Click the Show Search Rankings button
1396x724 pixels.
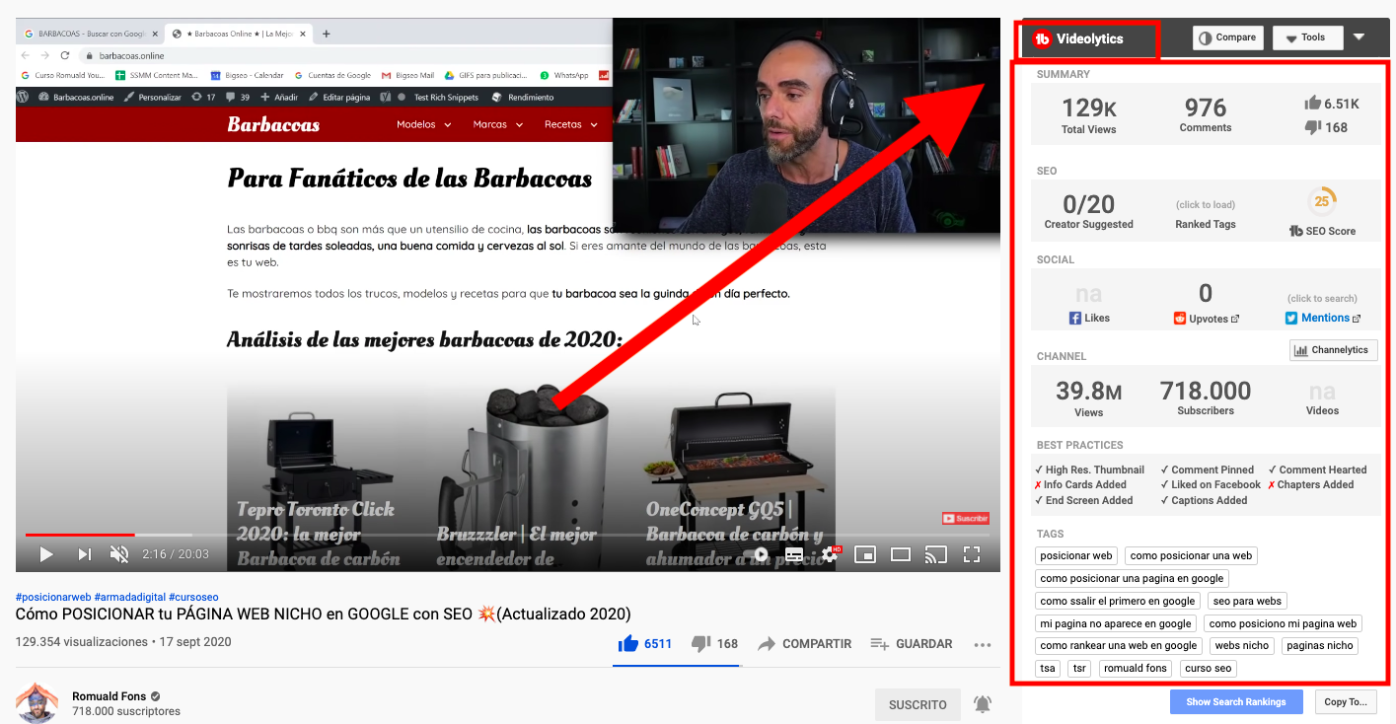pos(1236,702)
